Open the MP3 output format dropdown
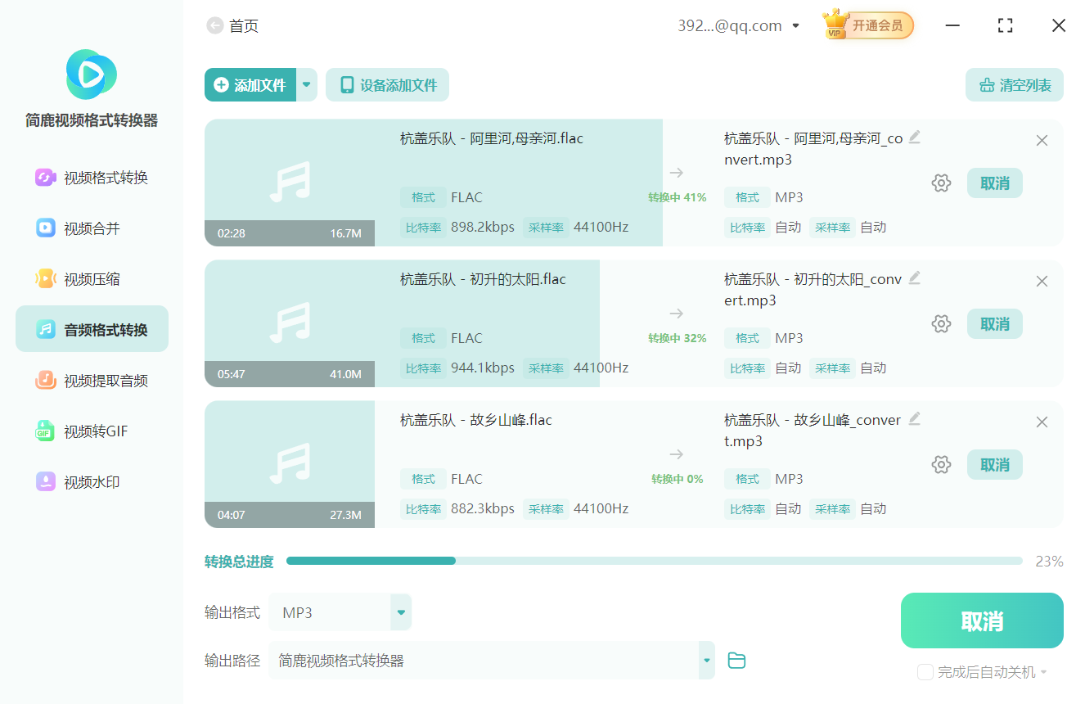1085x704 pixels. click(400, 611)
